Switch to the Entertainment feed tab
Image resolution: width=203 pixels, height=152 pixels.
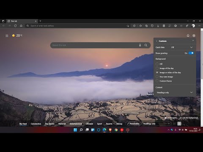point(76,124)
